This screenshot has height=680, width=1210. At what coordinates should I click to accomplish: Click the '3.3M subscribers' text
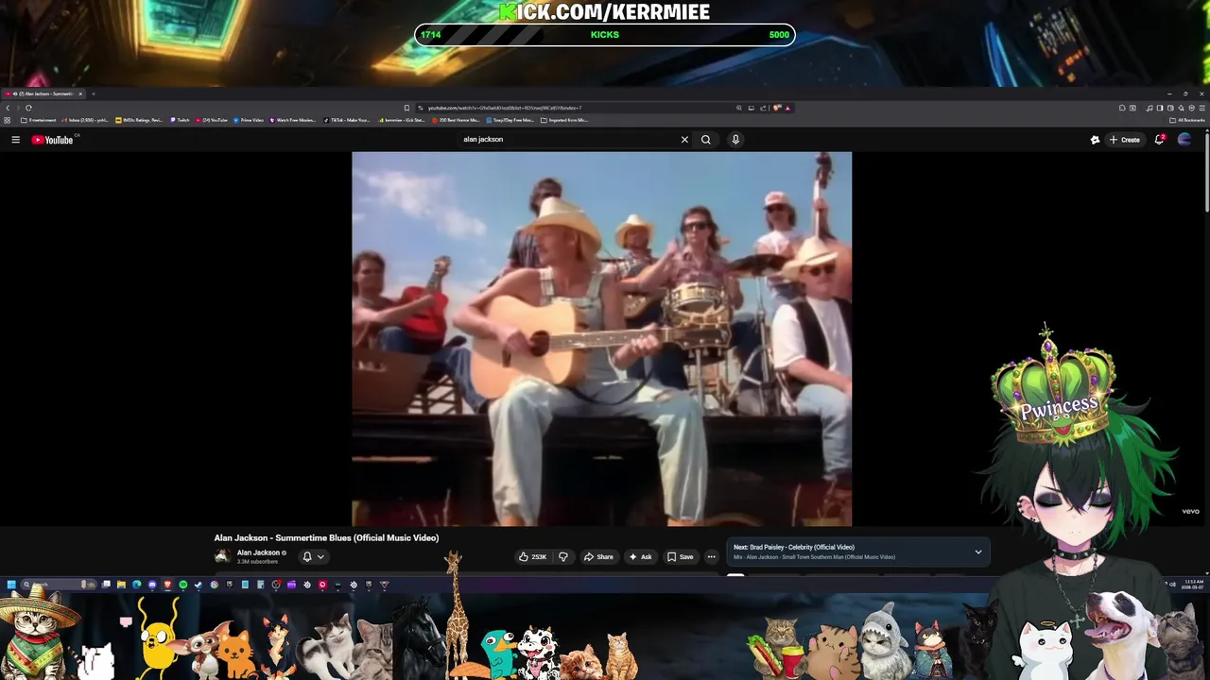(257, 562)
